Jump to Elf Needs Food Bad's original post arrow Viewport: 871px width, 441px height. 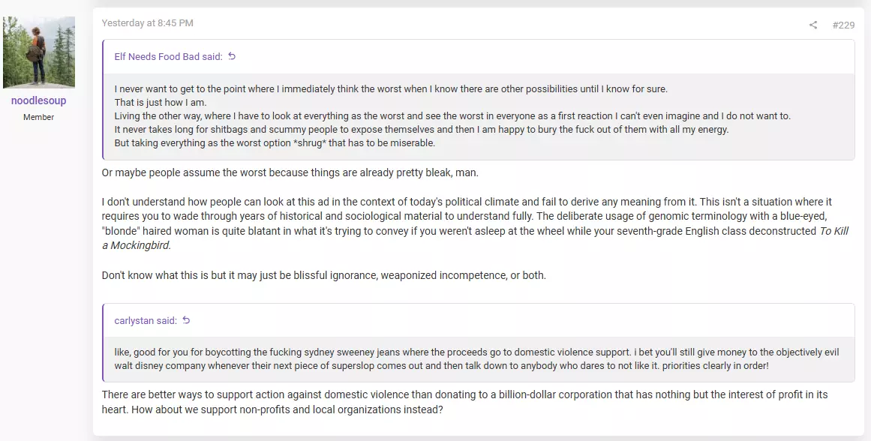(x=233, y=56)
